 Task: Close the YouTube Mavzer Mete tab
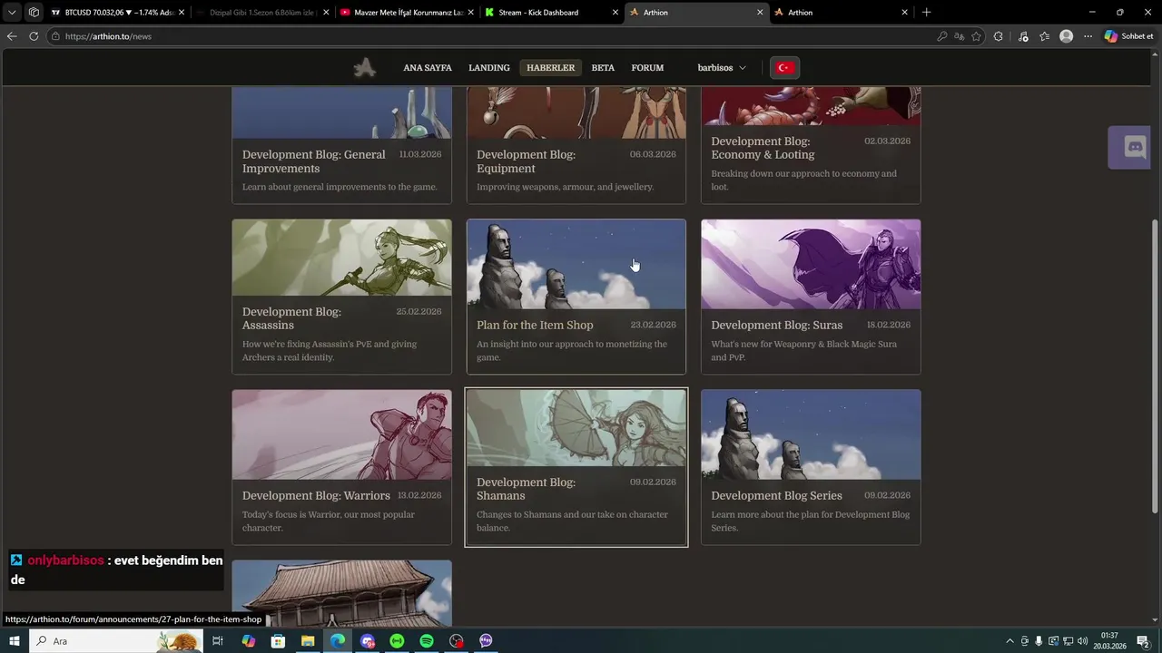tap(470, 13)
